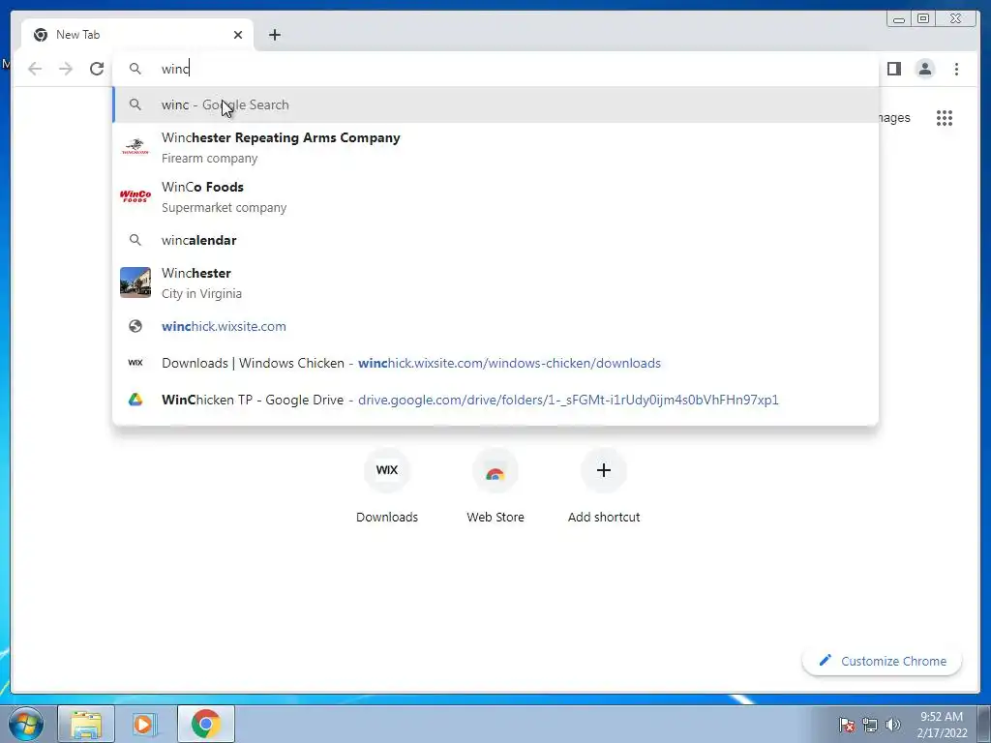This screenshot has width=991, height=743.
Task: Open Windows Explorer from the taskbar
Action: pyautogui.click(x=86, y=724)
